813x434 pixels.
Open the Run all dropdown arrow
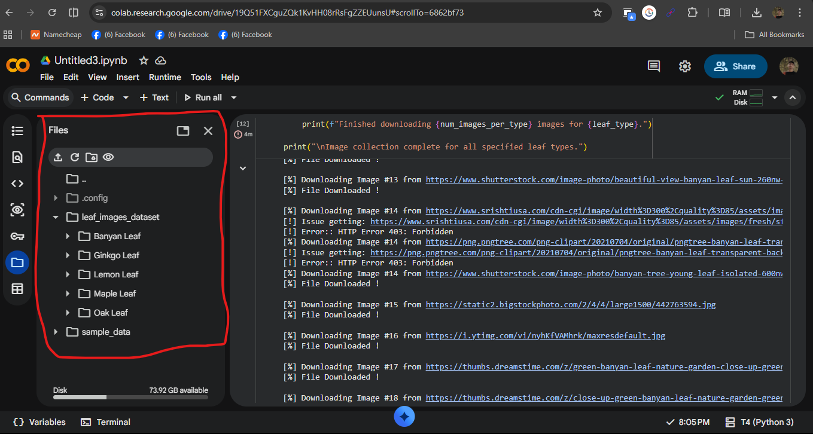tap(233, 97)
